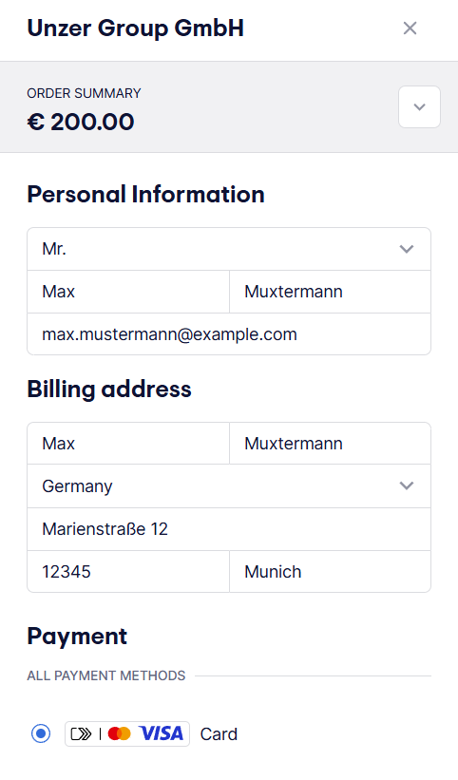Viewport: 458px width, 780px height.
Task: Focus the billing first name field
Action: pos(128,444)
